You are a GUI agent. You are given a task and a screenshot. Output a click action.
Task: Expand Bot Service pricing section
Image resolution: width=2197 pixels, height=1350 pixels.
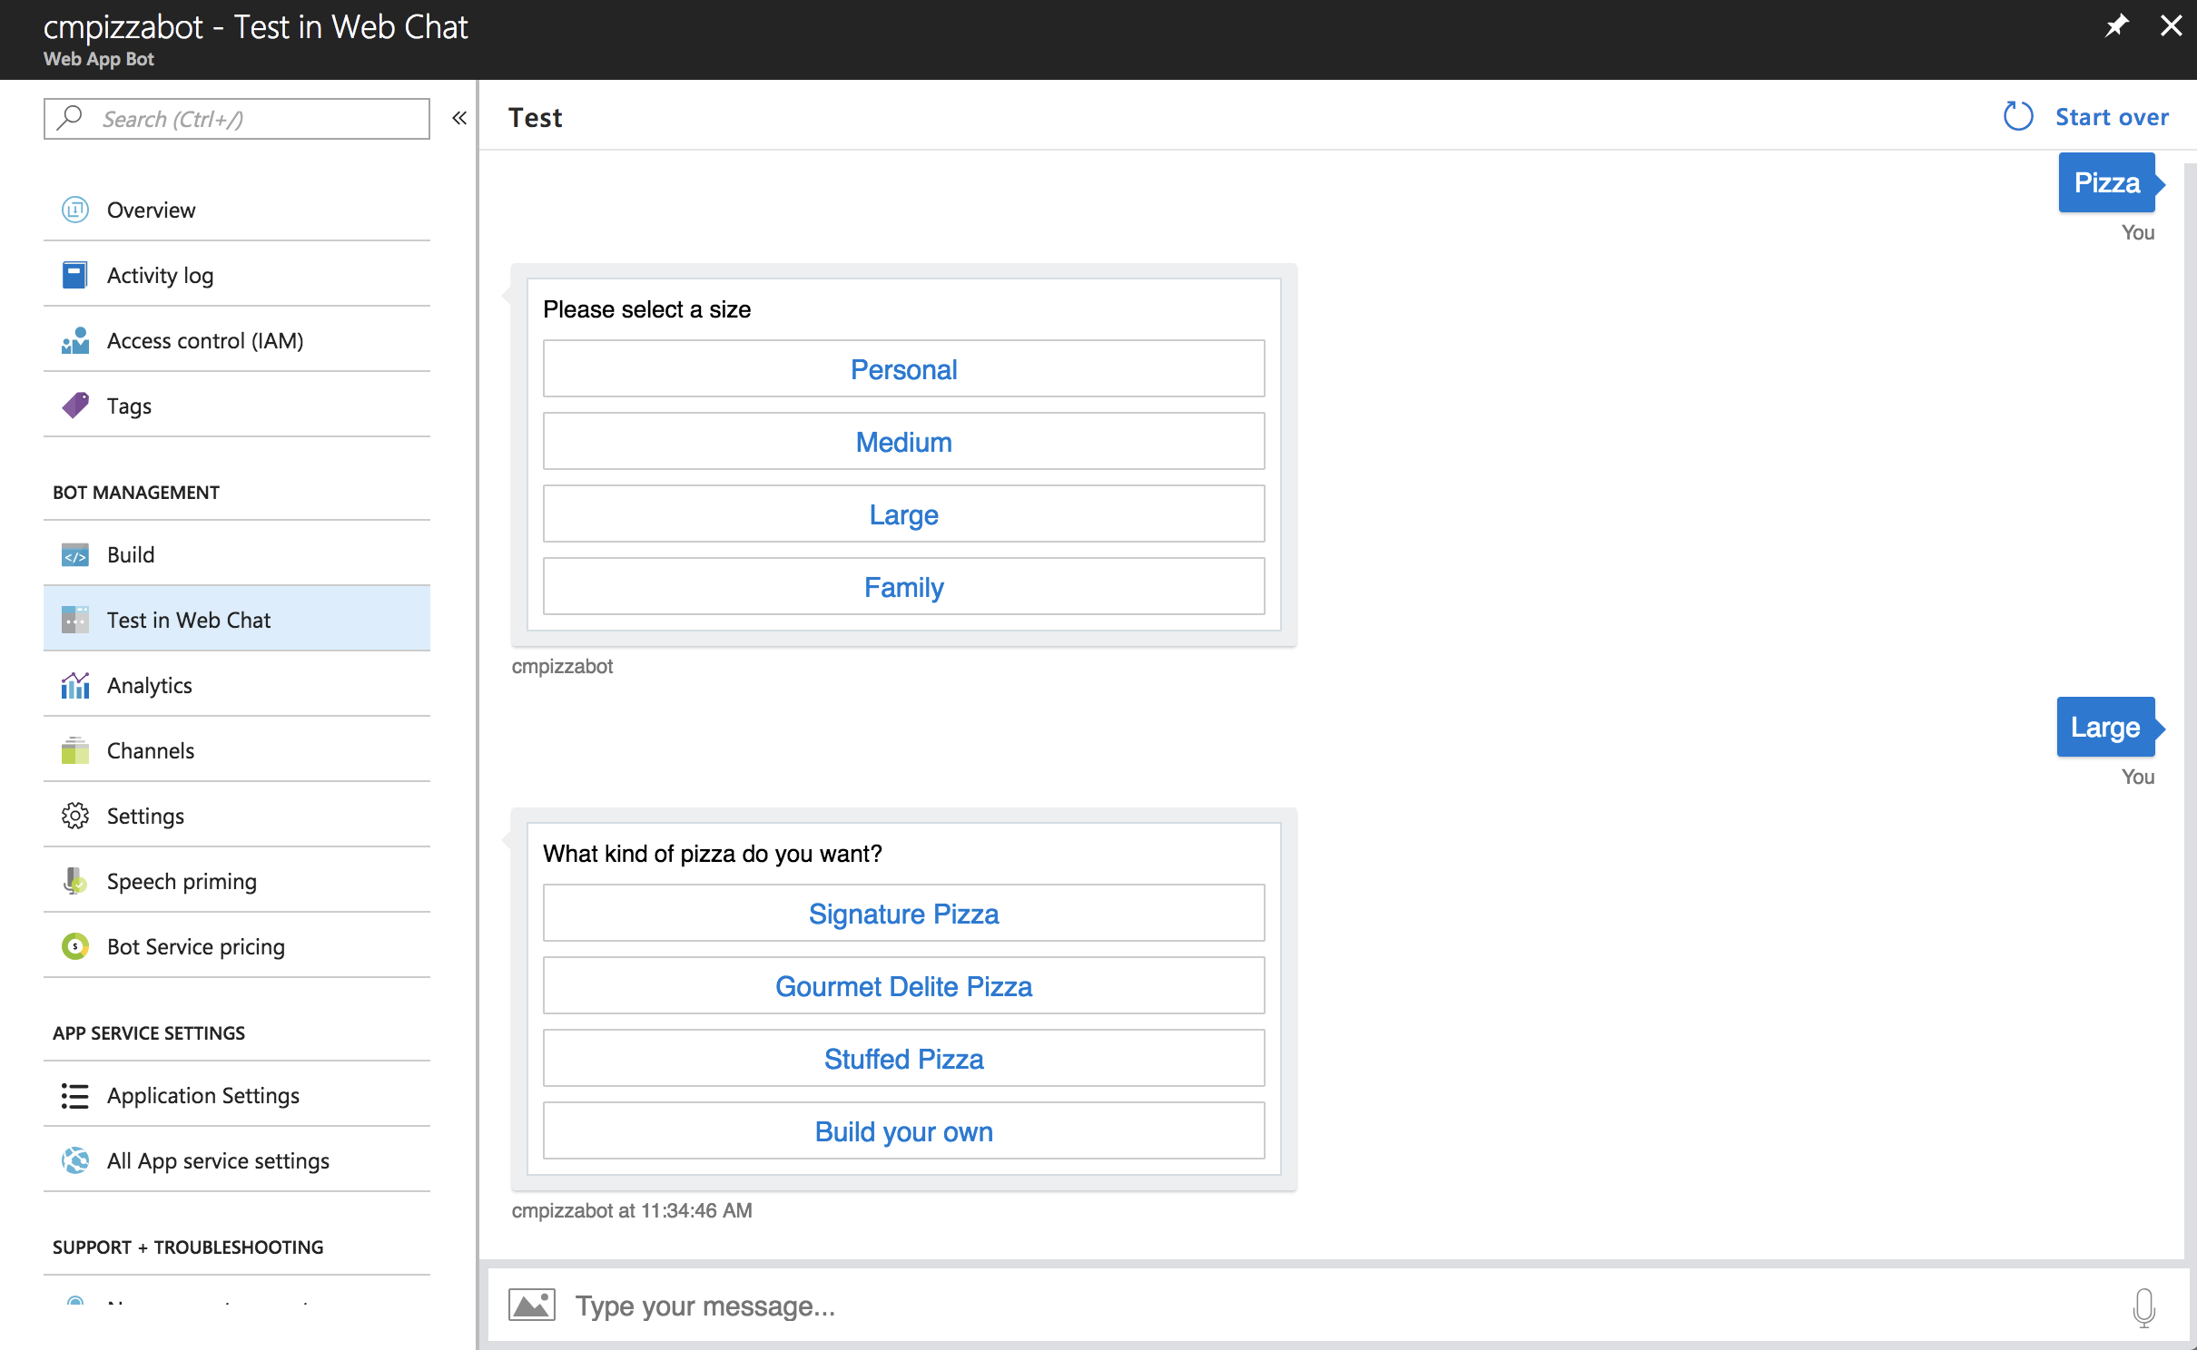[194, 947]
